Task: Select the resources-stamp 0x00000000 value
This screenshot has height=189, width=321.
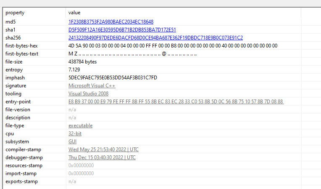Action: 81,165
